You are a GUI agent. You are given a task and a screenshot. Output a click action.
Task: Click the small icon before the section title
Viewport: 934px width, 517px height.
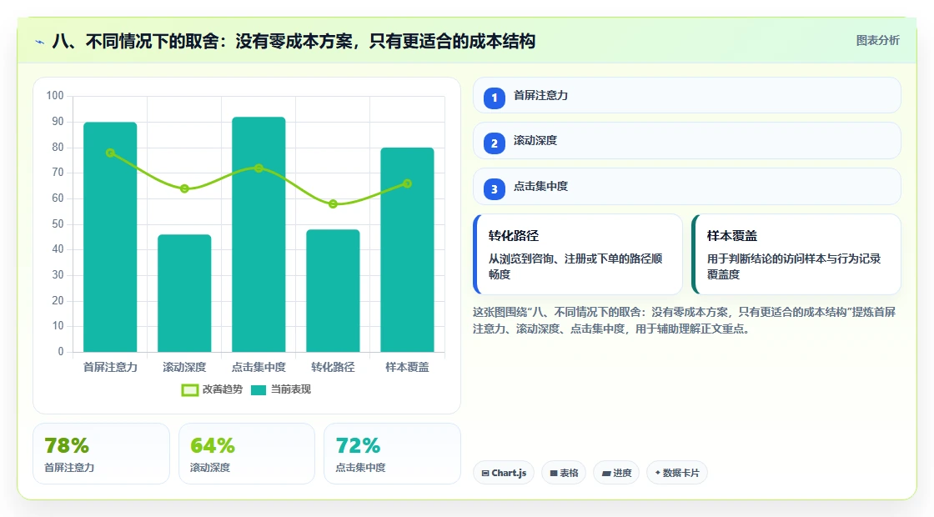pyautogui.click(x=40, y=42)
